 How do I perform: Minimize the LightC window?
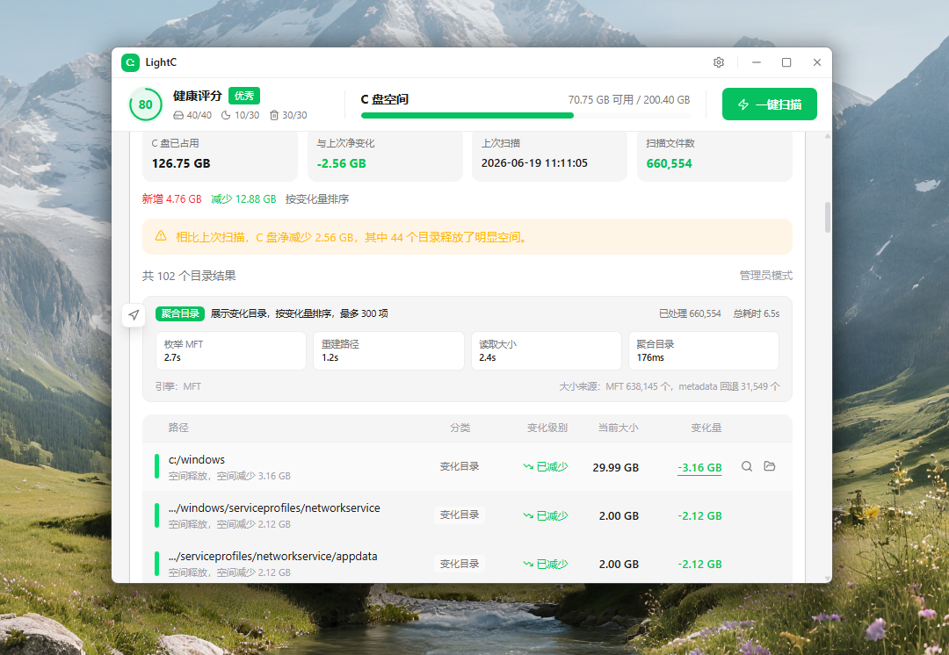[757, 62]
